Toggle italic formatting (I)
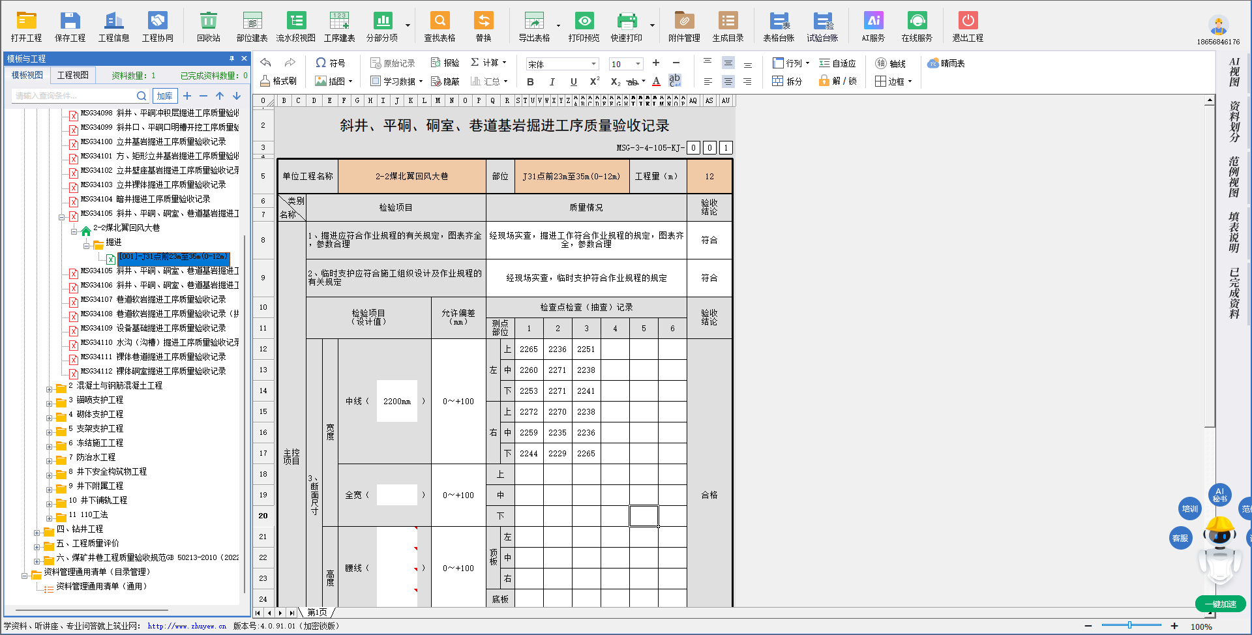This screenshot has width=1252, height=635. point(552,81)
